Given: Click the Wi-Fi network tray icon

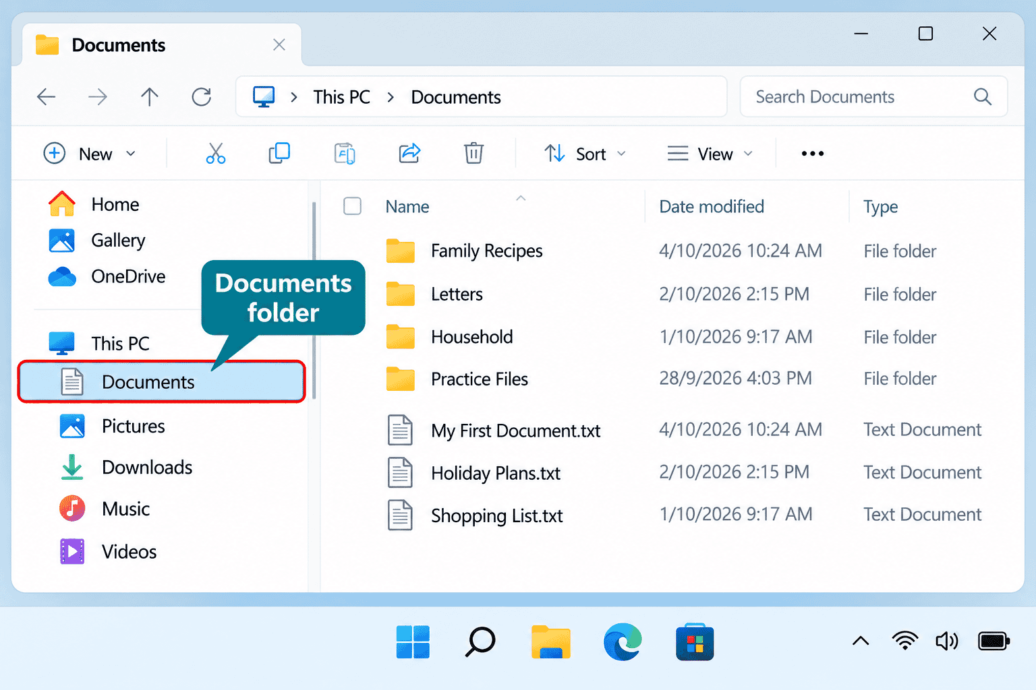Looking at the screenshot, I should coord(904,640).
